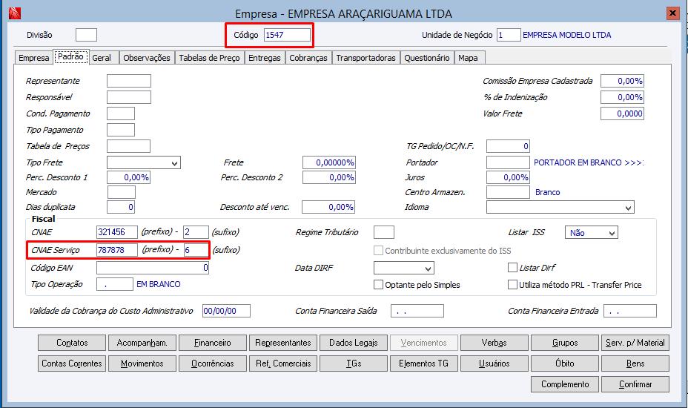The height and width of the screenshot is (408, 688).
Task: Click the Regime Tributário field
Action: click(384, 232)
